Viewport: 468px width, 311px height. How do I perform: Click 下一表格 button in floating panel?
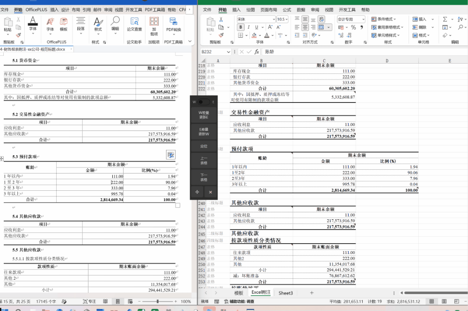(204, 177)
